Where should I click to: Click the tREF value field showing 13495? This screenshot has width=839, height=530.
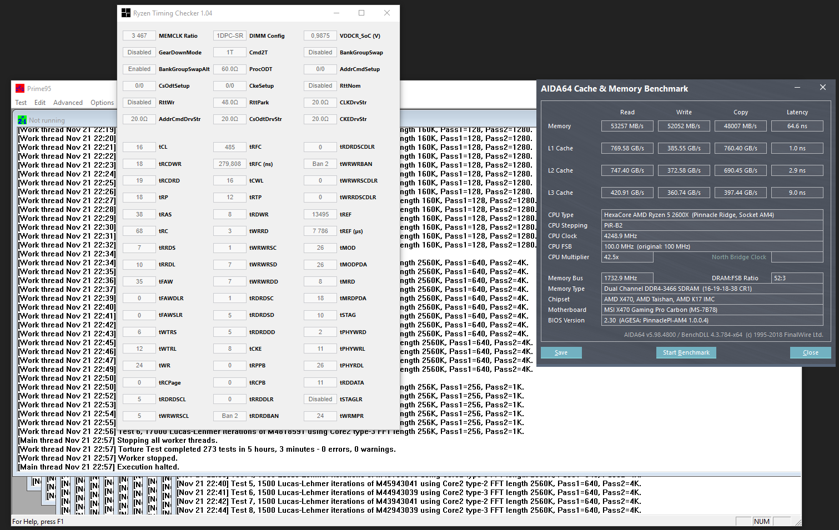320,214
